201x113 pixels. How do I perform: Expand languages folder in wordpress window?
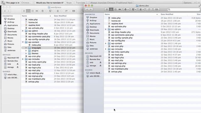(26, 48)
